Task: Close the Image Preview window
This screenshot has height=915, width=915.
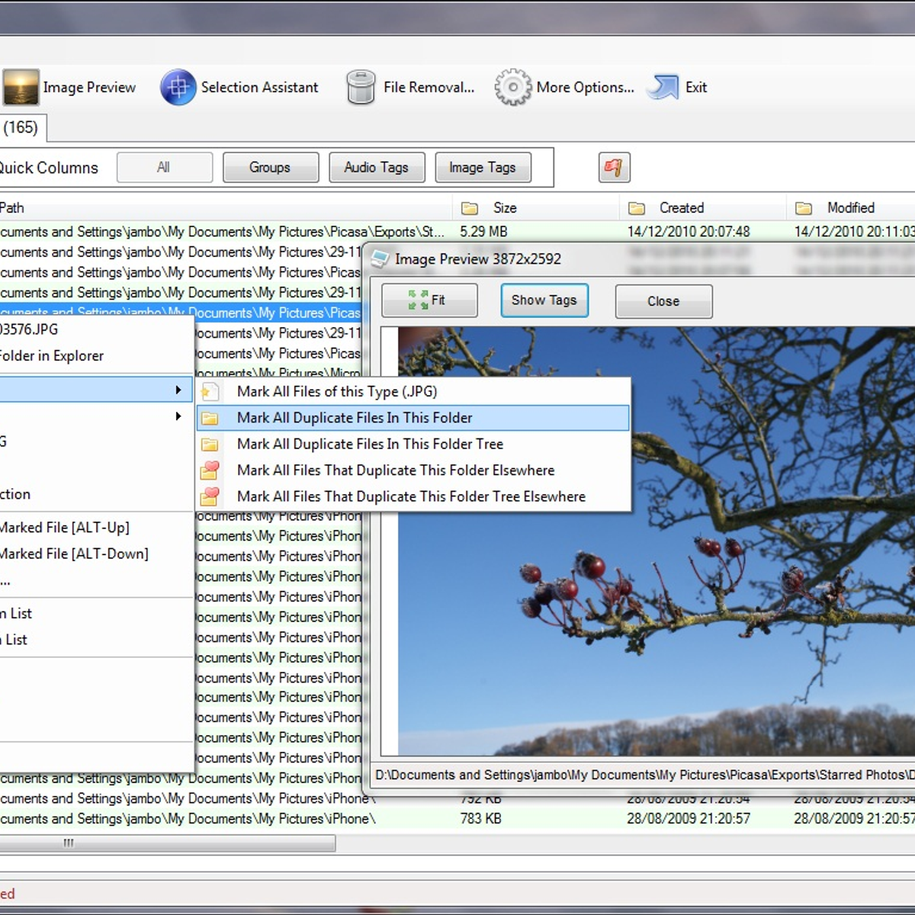Action: click(663, 301)
